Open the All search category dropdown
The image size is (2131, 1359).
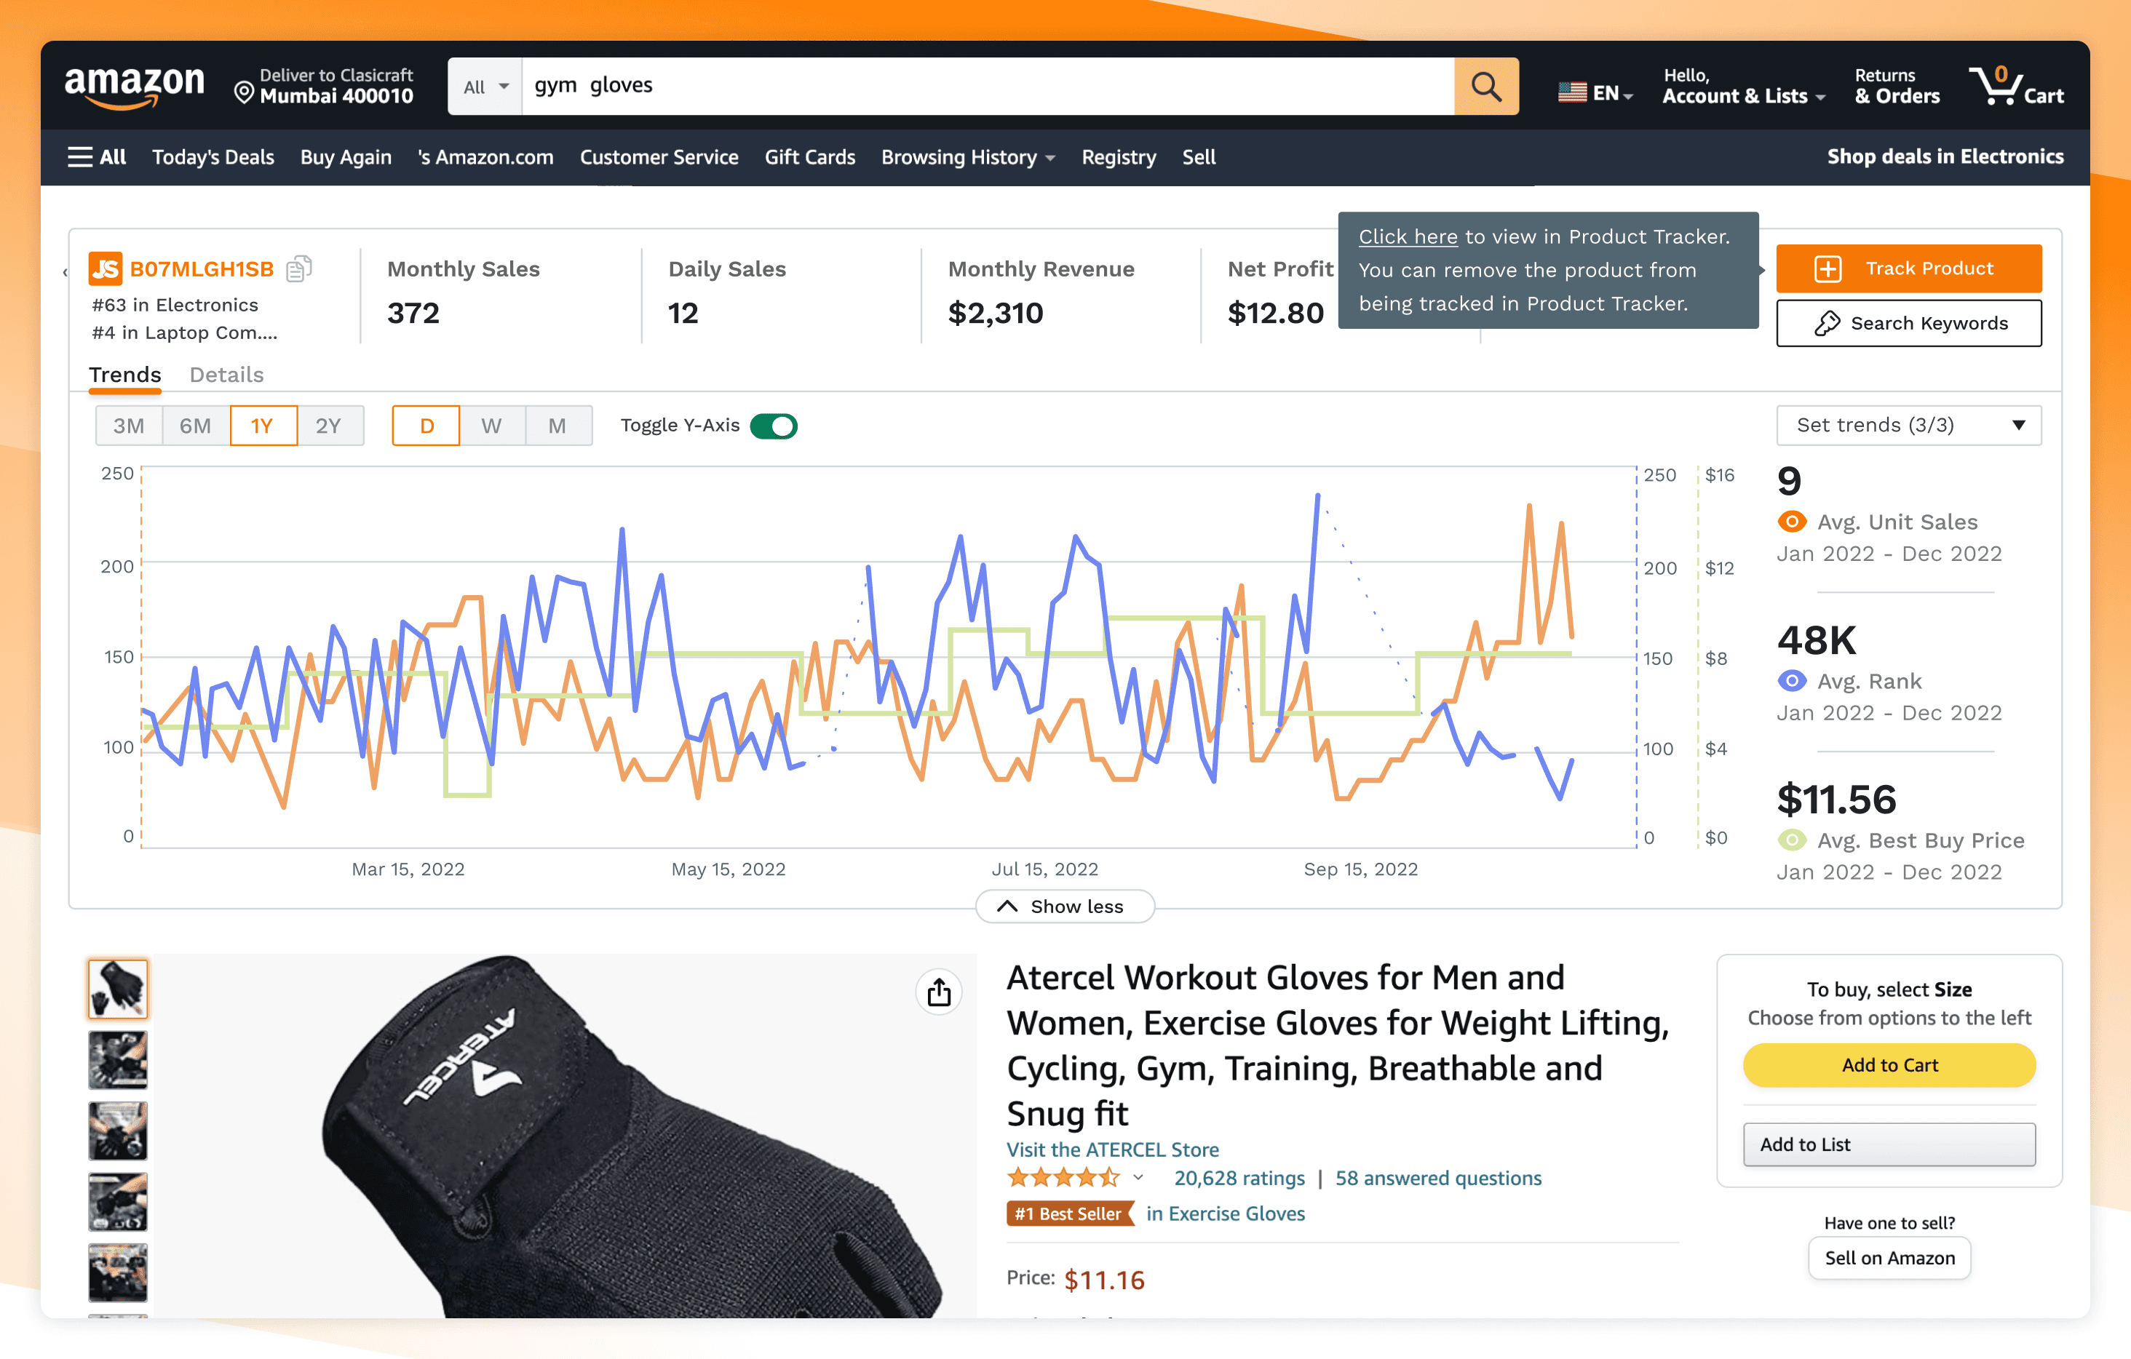pyautogui.click(x=485, y=87)
